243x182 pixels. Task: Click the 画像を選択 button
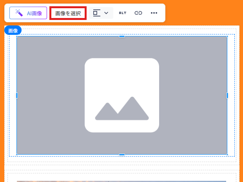point(68,13)
